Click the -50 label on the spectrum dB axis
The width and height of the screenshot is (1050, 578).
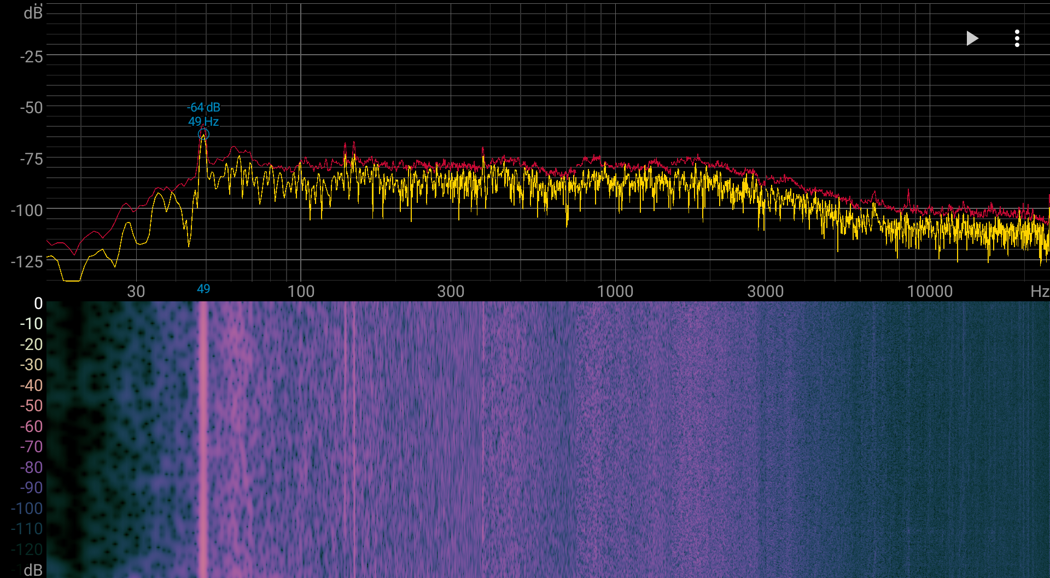tap(31, 108)
